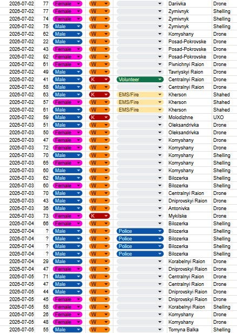Image resolution: width=237 pixels, height=333 pixels.
Task: Open the Female dropdown in the age 66 row
Action: 67,224
